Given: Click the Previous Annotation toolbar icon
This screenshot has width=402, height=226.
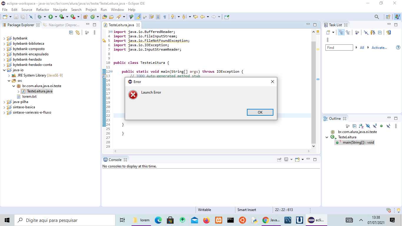Looking at the screenshot, I should coord(185,17).
